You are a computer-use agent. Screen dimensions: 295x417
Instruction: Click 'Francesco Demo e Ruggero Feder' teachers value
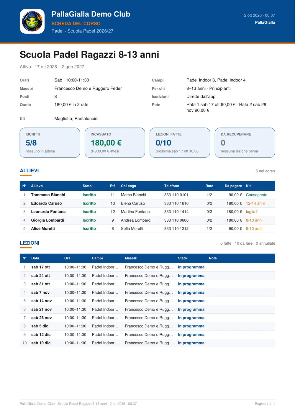(x=88, y=88)
